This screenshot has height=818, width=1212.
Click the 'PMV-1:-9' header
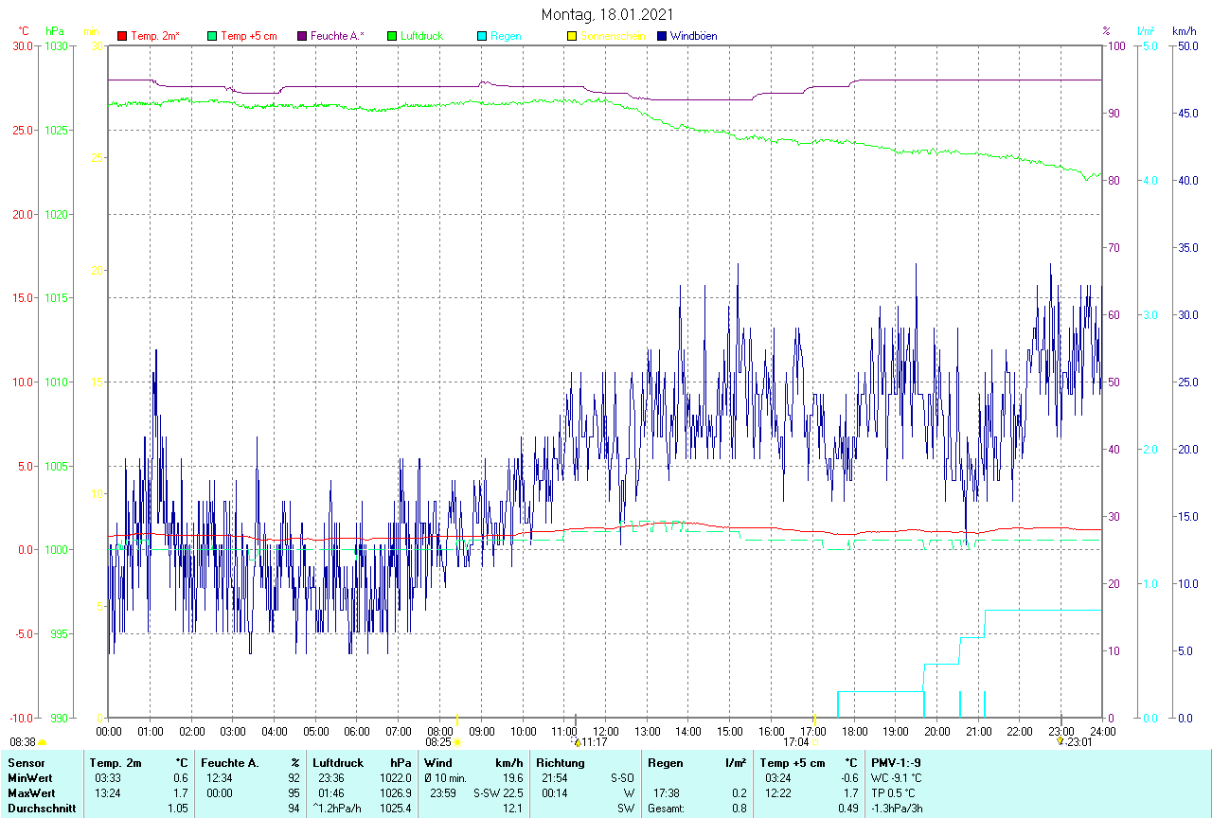click(896, 762)
